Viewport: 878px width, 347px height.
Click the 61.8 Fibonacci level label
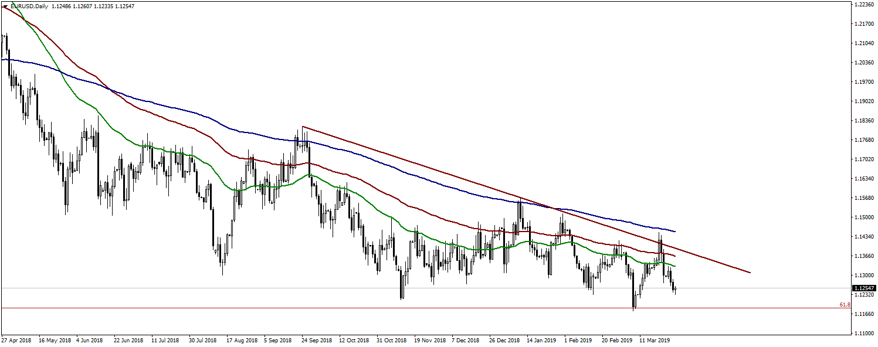pos(845,305)
